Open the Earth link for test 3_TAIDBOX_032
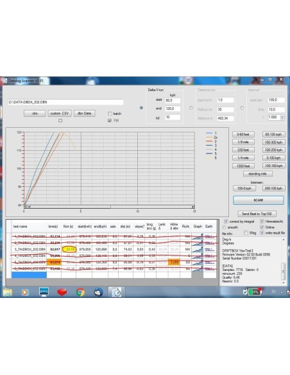The height and width of the screenshot is (375, 290). point(210,249)
